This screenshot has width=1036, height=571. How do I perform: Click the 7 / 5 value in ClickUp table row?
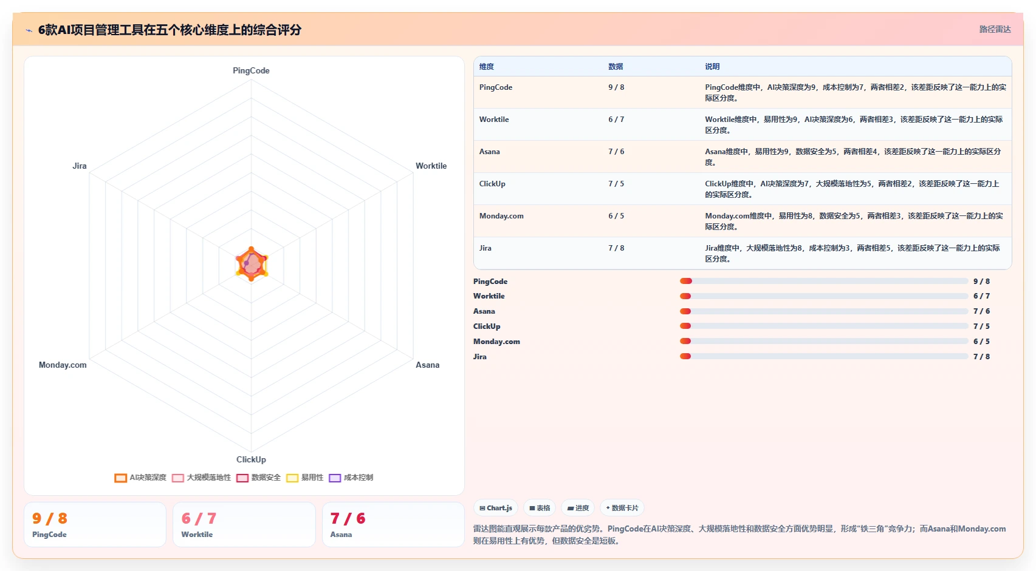point(616,184)
